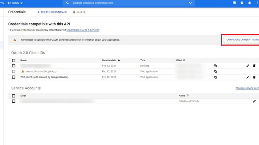
Task: Click the search magnifier icon
Action: click(68, 3)
